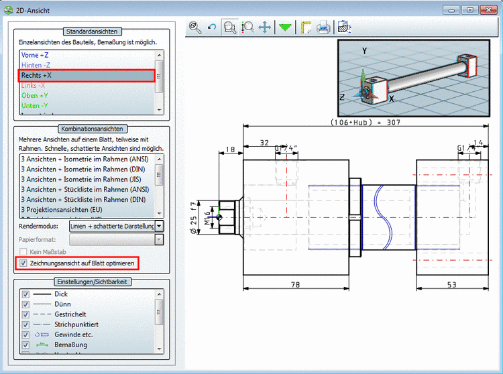Toggle the Dick line visibility checkbox

click(25, 294)
